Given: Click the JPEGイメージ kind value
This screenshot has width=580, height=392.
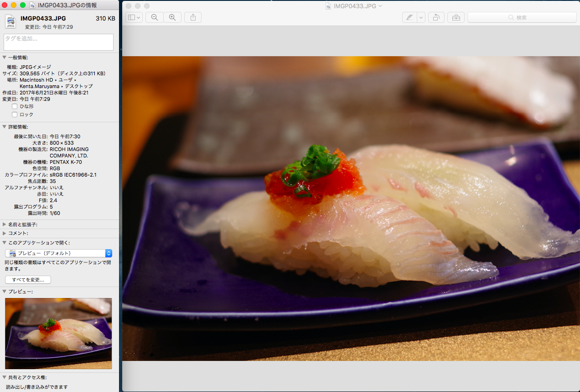Looking at the screenshot, I should click(x=35, y=67).
